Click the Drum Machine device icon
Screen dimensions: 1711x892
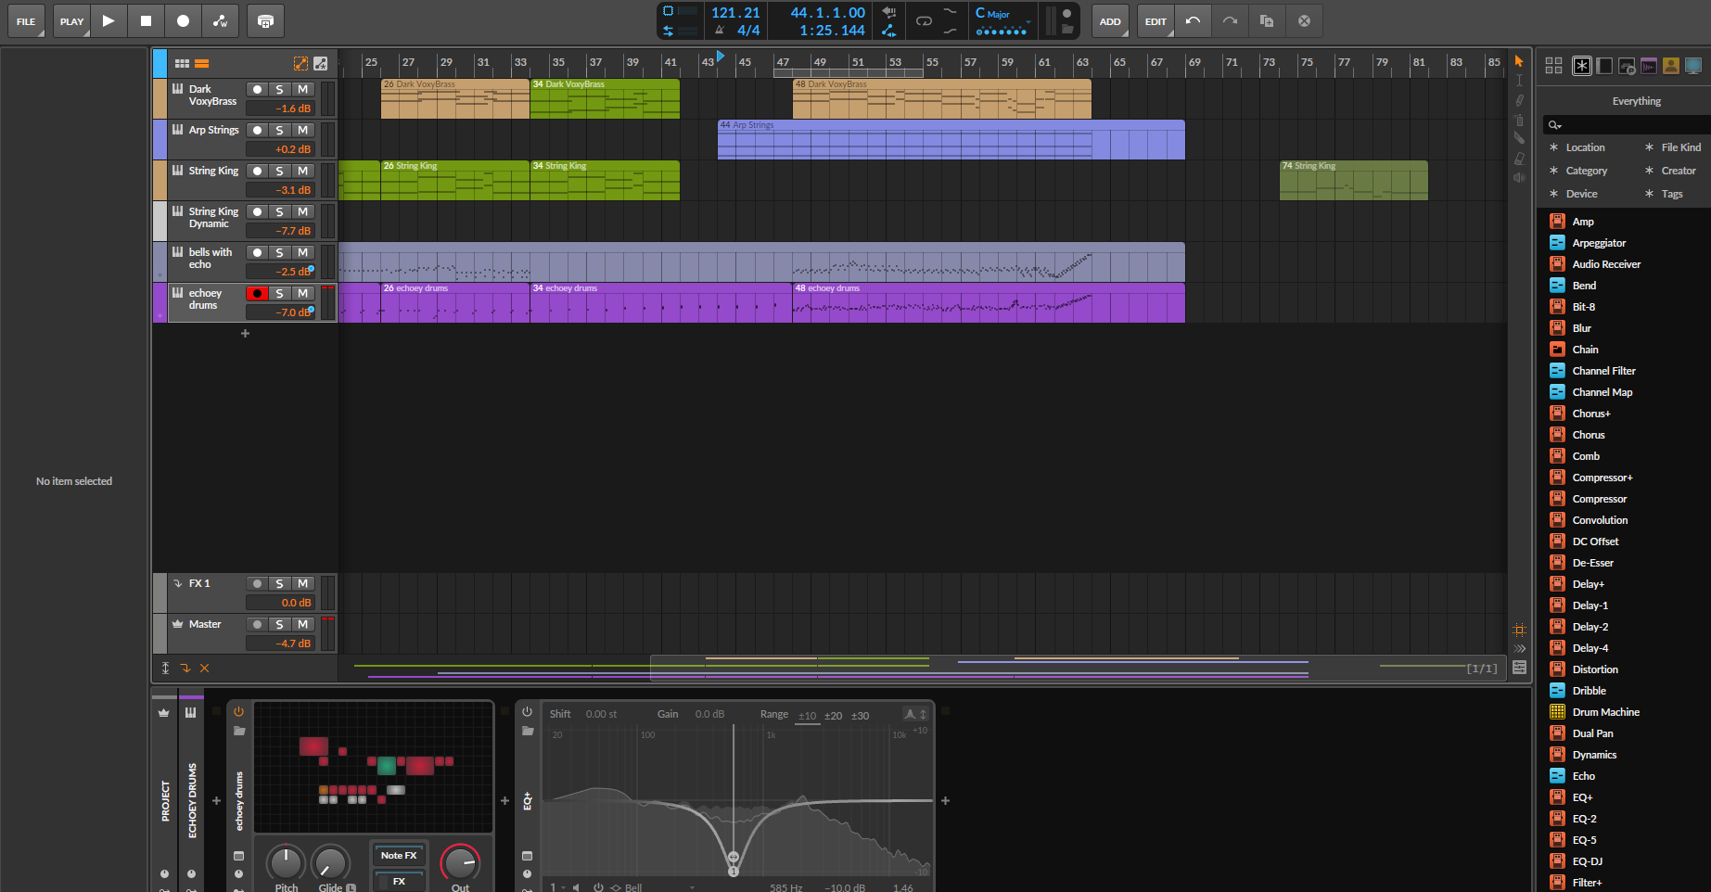(1557, 712)
